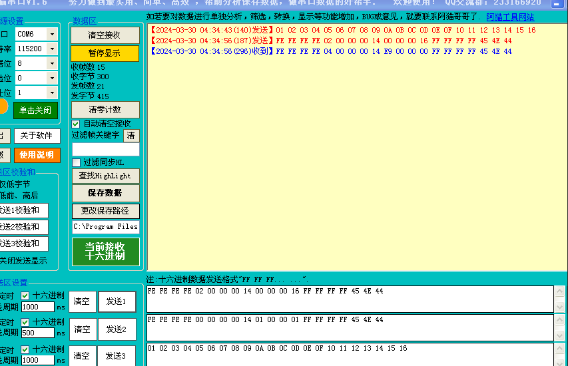Open the 关于软件 about dialog
This screenshot has width=568, height=366.
pos(37,136)
